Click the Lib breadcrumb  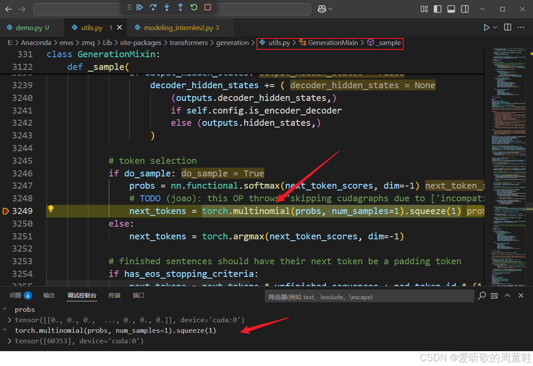tap(107, 43)
